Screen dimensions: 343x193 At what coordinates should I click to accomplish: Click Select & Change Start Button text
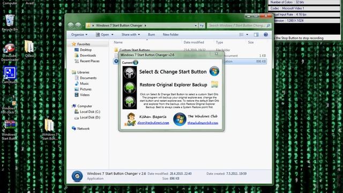[x=173, y=71]
